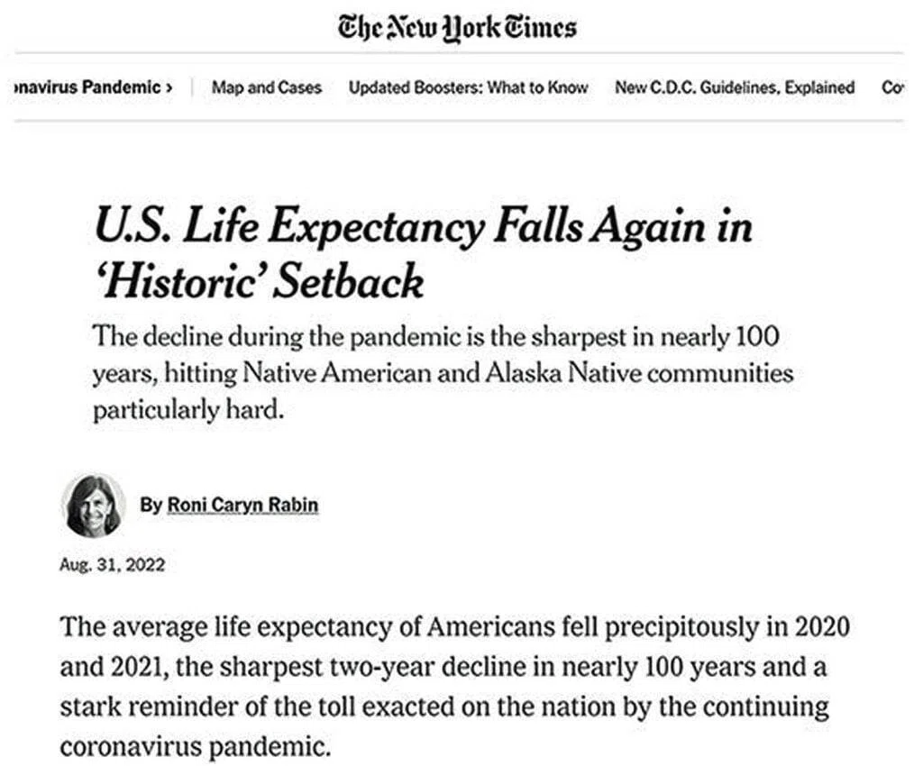Click the cut-off link at right edge of nav
Viewport: 923px width, 766px height.
click(892, 87)
